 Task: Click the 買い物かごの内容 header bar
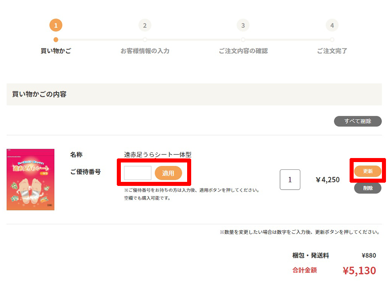(194, 94)
